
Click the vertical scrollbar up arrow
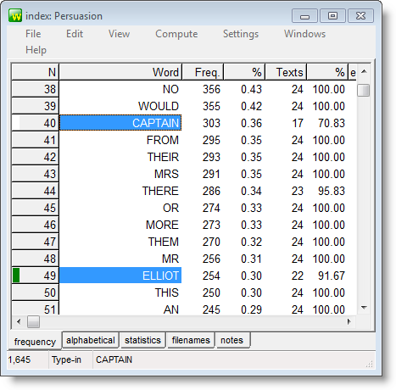click(x=364, y=71)
